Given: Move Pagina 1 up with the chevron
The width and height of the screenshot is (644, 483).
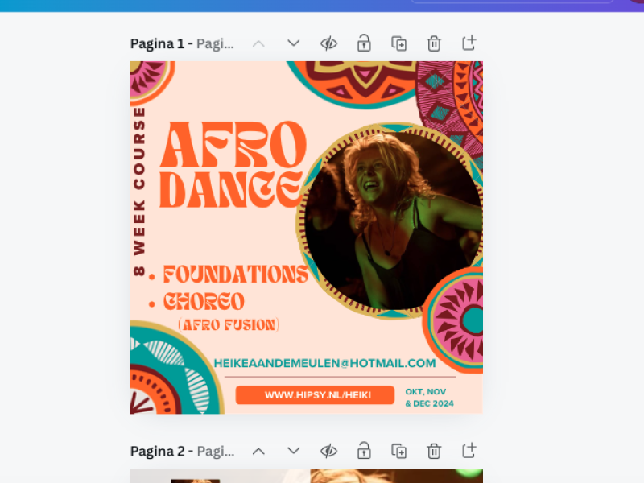Looking at the screenshot, I should click(x=258, y=43).
